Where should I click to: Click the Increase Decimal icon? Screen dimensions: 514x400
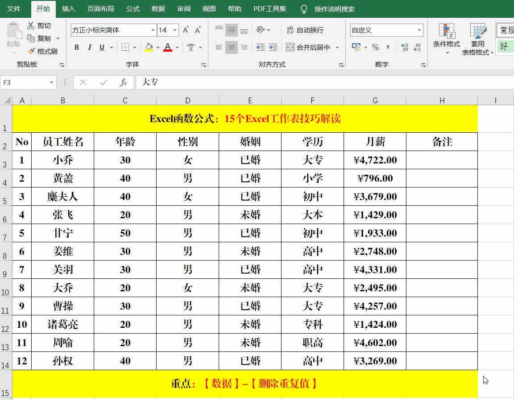coord(405,47)
